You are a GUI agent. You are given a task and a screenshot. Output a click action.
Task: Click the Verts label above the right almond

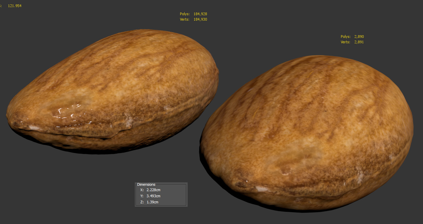coord(345,42)
